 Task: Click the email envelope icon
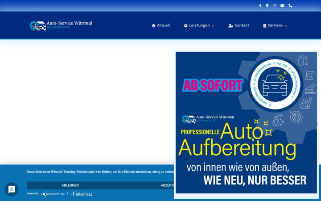[x=282, y=5]
